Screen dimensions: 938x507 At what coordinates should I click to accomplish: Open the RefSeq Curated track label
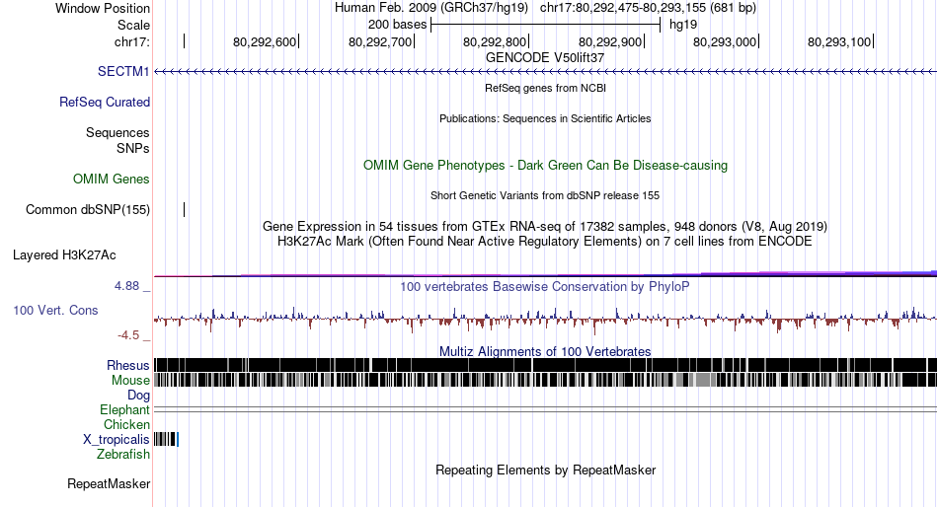click(105, 103)
